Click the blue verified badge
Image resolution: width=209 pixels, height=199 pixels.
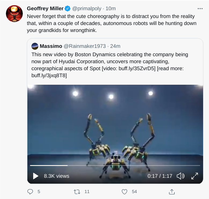pos(67,9)
